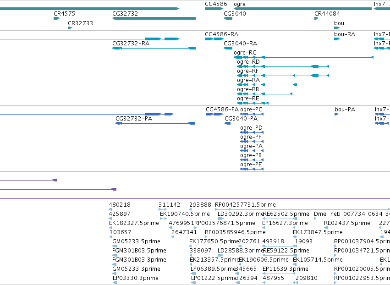
Task: Click the thick bar under CG32732 gene
Action: pyautogui.click(x=154, y=18)
